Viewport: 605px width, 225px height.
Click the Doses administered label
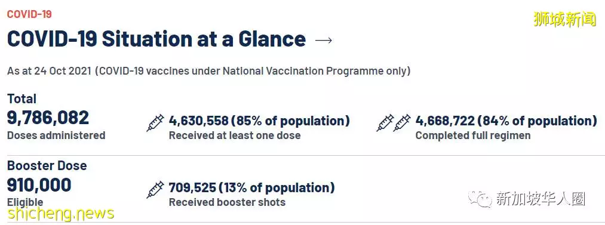[56, 135]
